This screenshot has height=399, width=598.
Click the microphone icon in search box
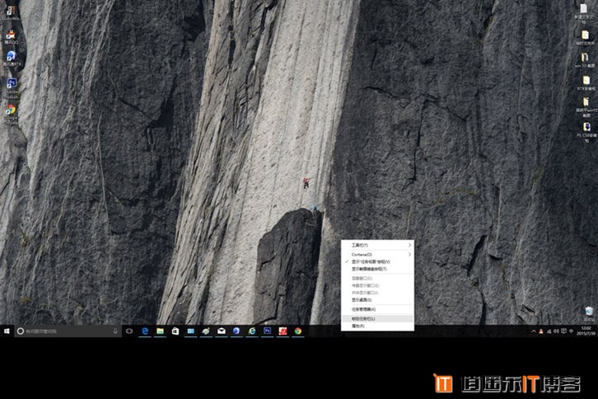point(115,331)
